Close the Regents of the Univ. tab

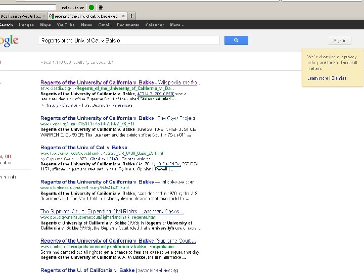[123, 16]
